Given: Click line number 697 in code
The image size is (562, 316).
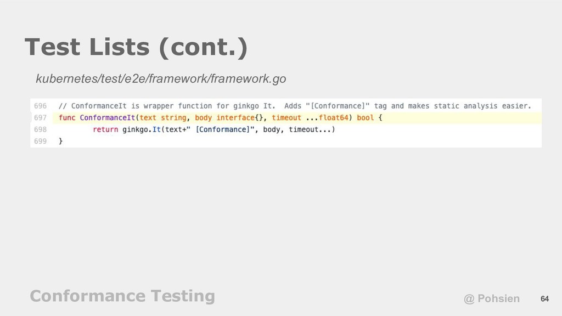Looking at the screenshot, I should (41, 118).
